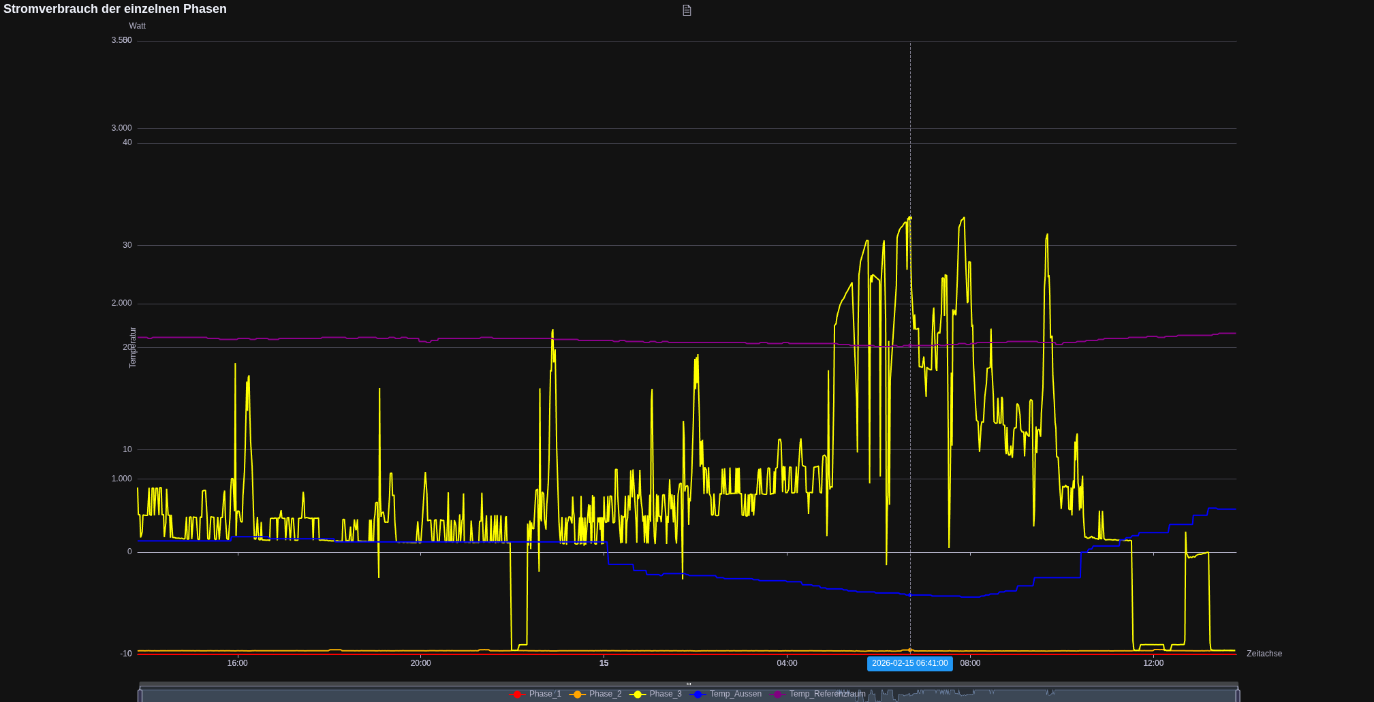Grab the zoom slider's left edge handle
1374x702 pixels.
point(140,695)
